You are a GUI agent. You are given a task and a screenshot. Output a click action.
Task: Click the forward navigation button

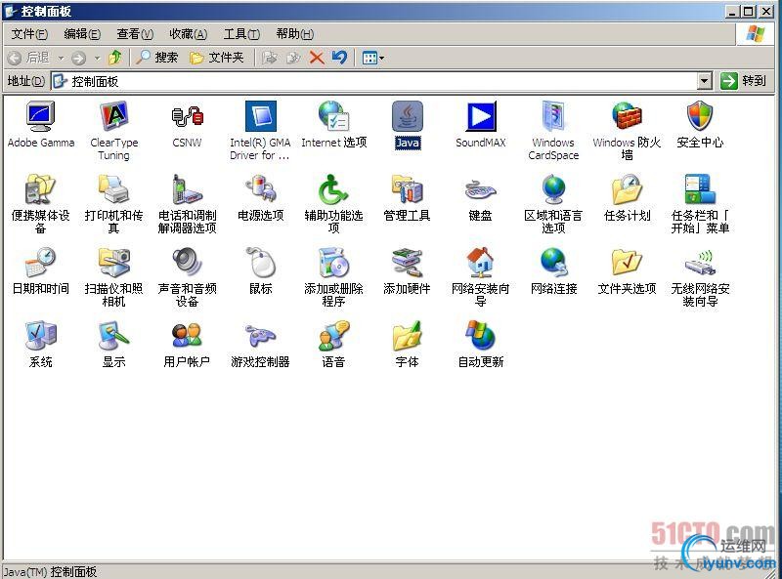pos(78,58)
